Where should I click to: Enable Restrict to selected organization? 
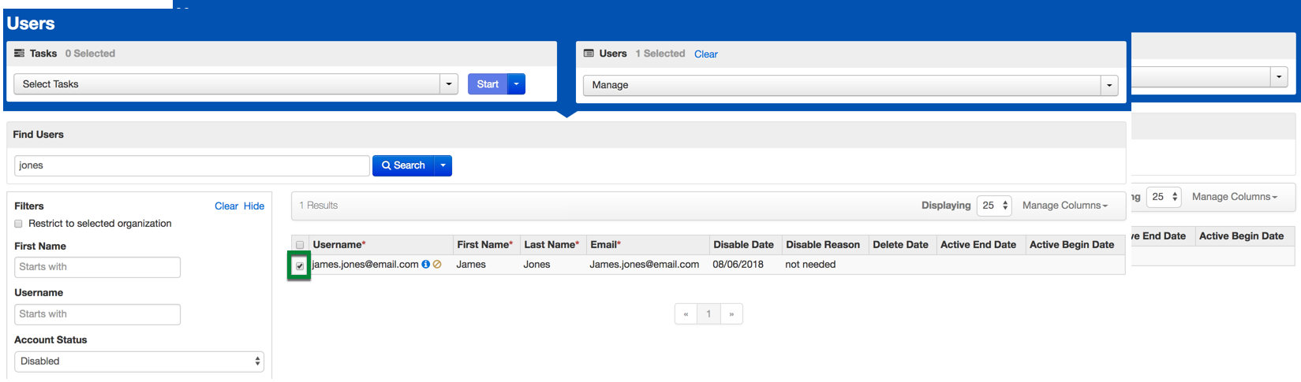tap(19, 224)
